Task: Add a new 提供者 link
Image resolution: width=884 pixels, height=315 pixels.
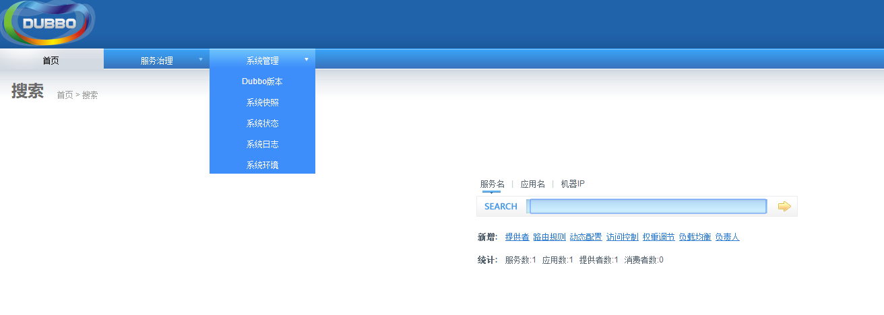Action: [x=517, y=237]
